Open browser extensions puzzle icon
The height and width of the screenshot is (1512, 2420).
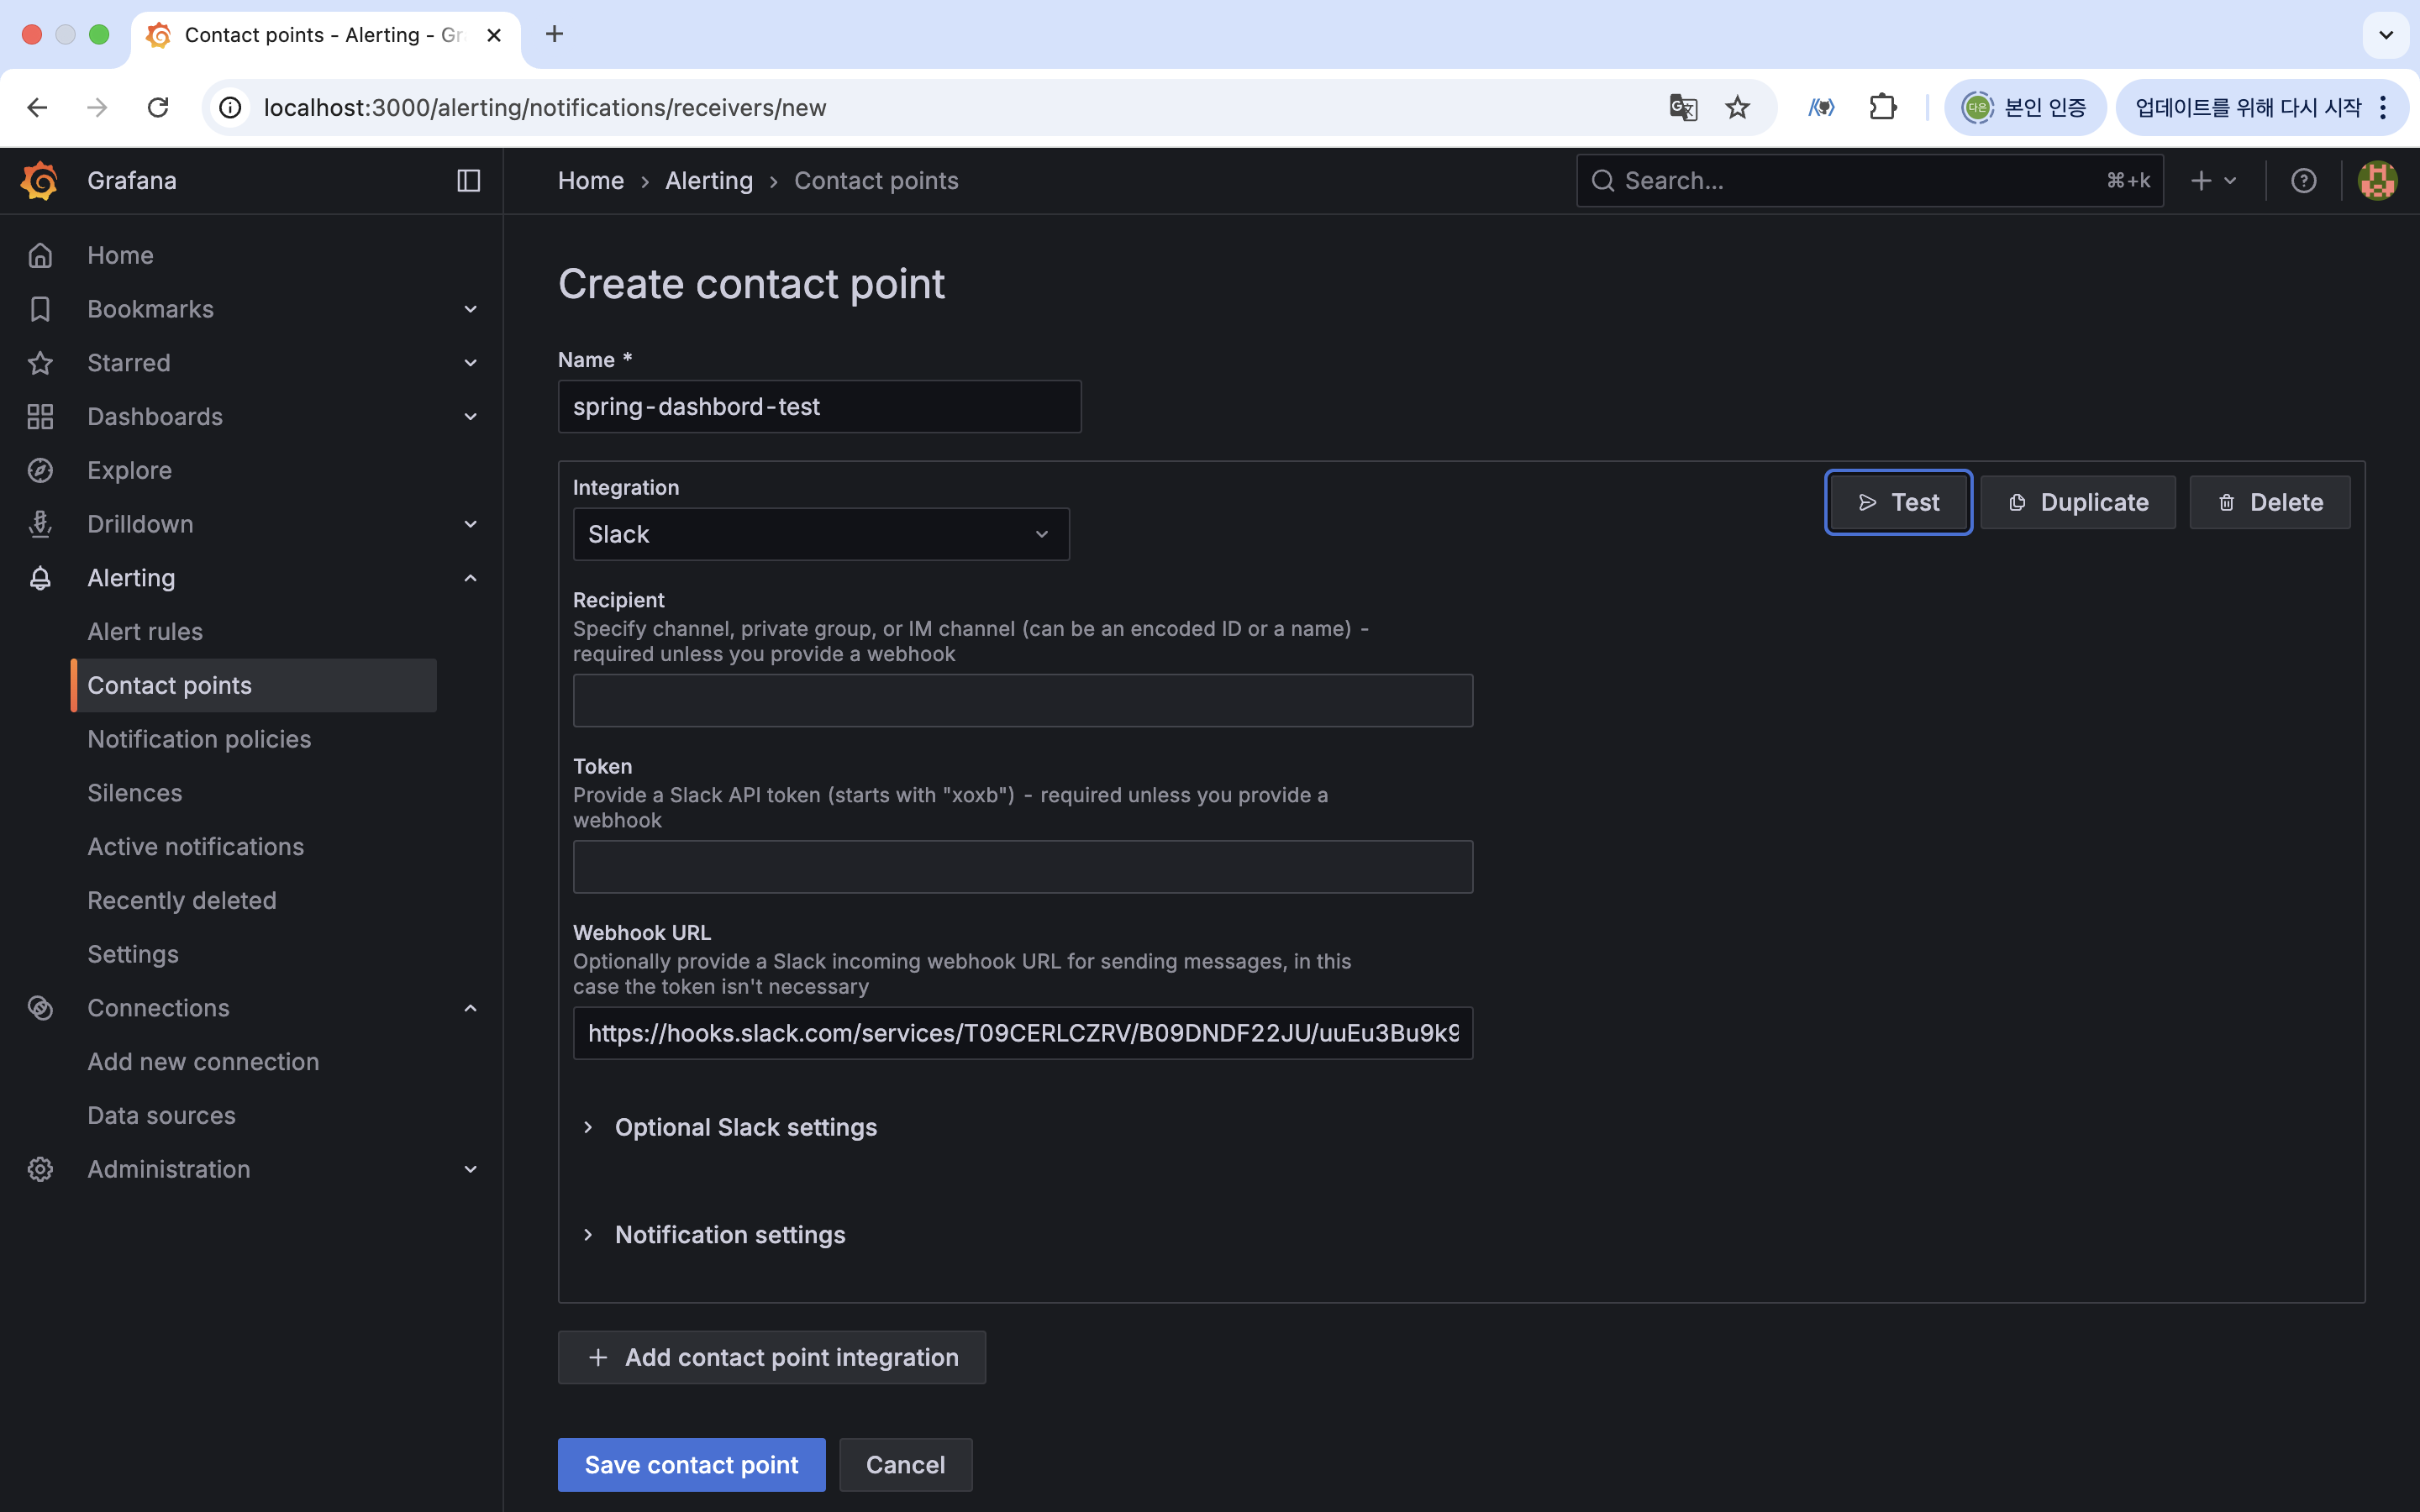1883,107
